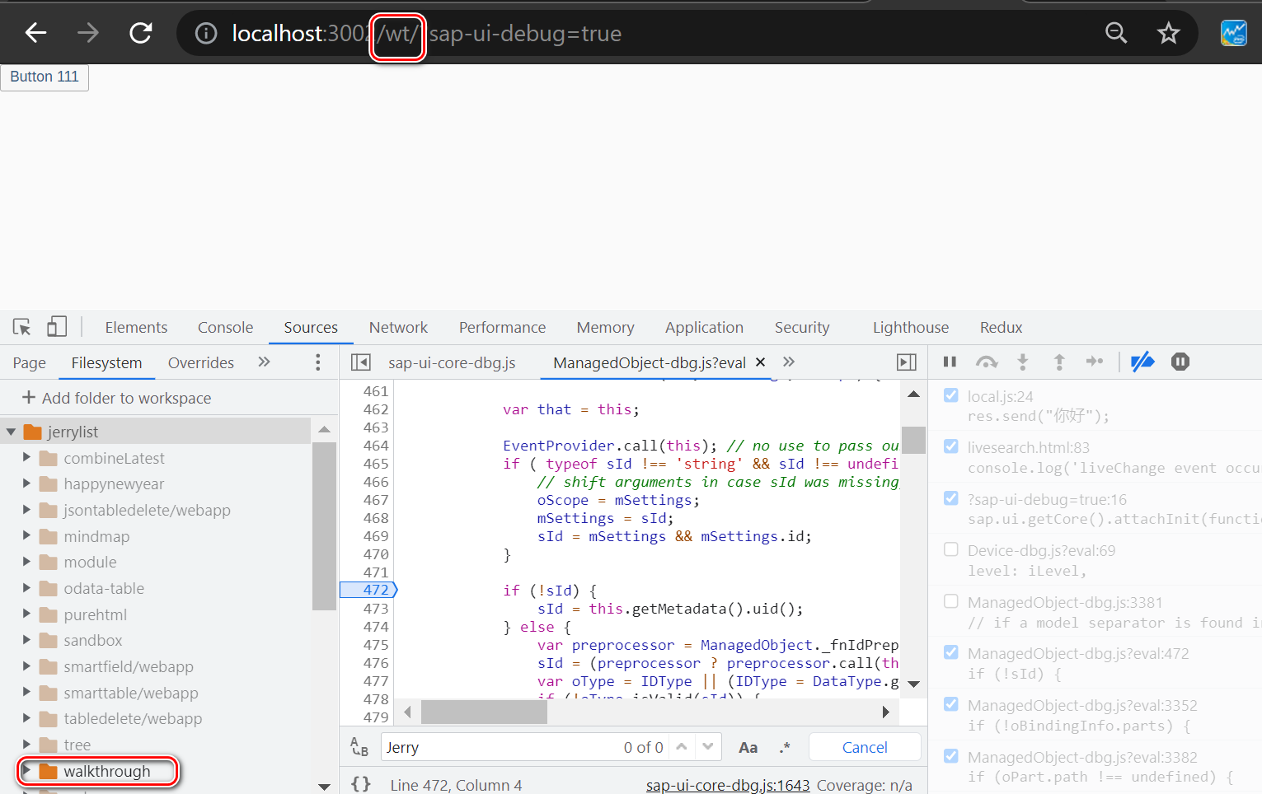The image size is (1262, 794).
Task: Toggle pause on exceptions
Action: pyautogui.click(x=1180, y=362)
